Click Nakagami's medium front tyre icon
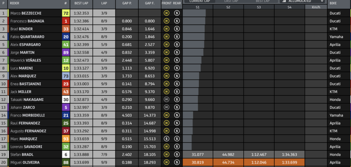Screen dimensions: 351x167 (x=166, y=99)
